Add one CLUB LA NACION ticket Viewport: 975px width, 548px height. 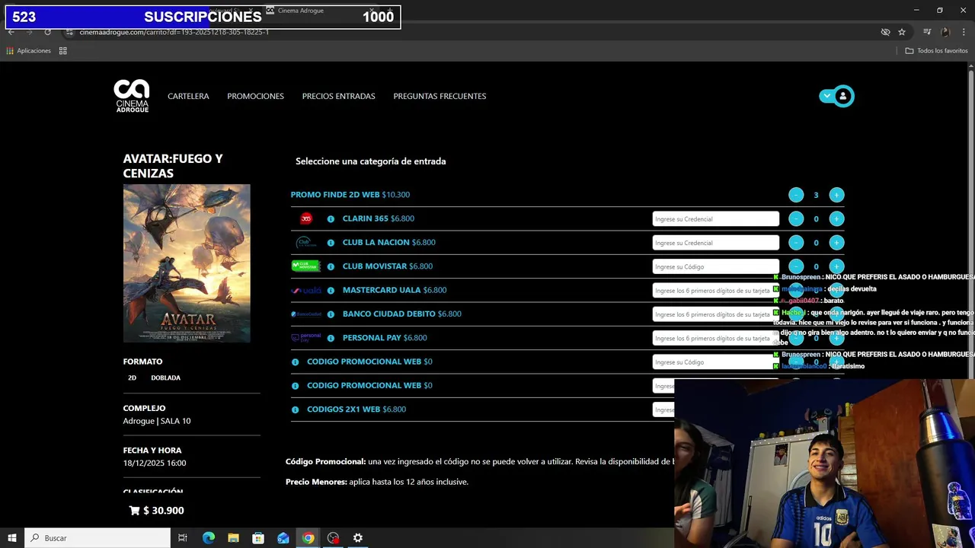[836, 243]
